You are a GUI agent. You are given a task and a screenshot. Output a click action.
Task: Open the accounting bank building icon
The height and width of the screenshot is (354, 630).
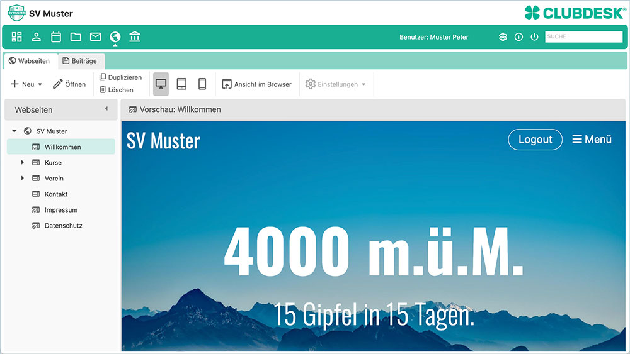[135, 37]
